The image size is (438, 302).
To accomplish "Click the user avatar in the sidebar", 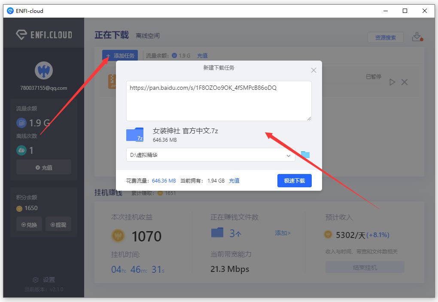I will 44,70.
